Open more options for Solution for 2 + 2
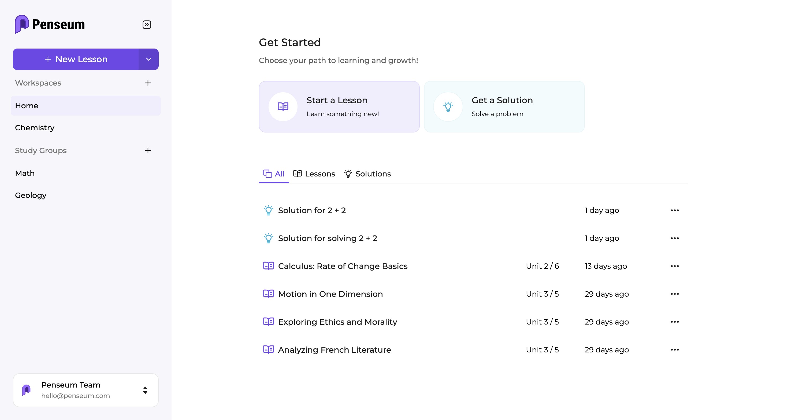Viewport: 788px width, 420px height. (x=675, y=210)
